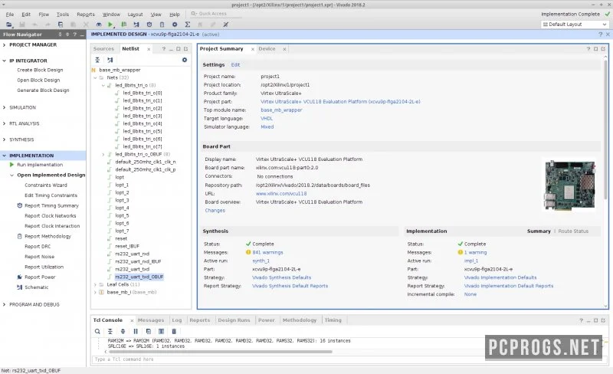Click the Netlist panel's schematic icon
This screenshot has width=613, height=374.
pos(110,60)
